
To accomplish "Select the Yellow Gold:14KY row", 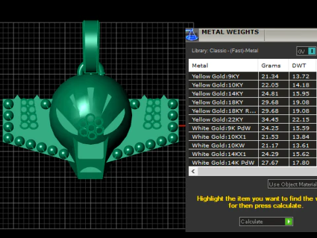I will (x=253, y=93).
